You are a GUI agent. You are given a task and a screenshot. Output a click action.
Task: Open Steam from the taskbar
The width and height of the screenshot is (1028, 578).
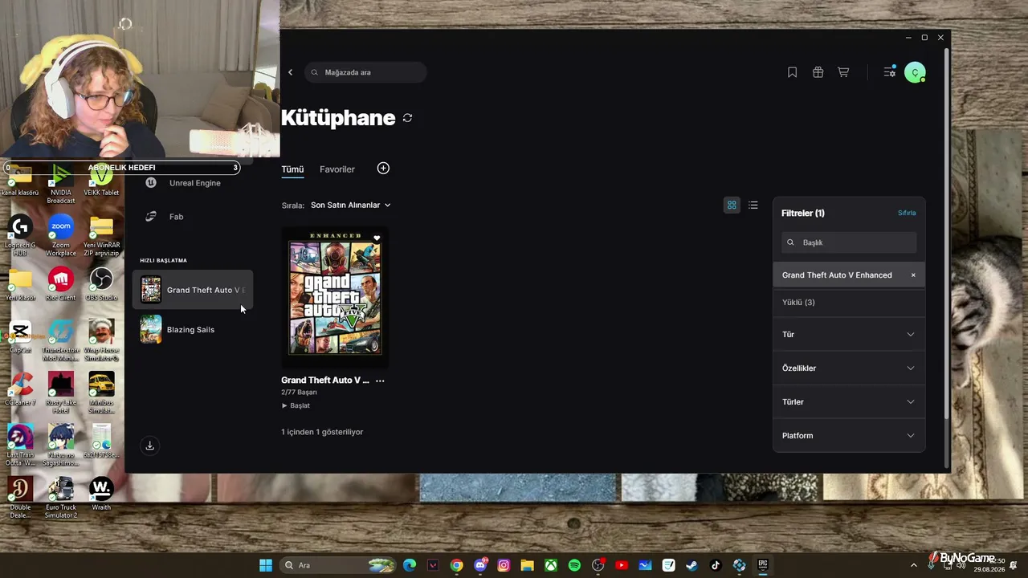click(691, 565)
